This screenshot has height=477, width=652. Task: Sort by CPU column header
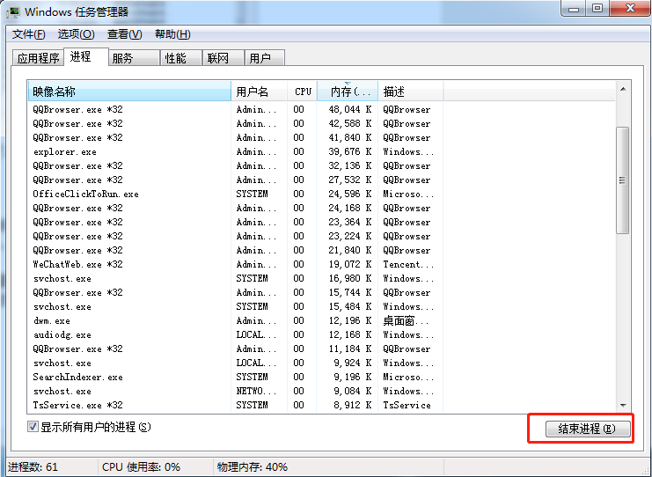click(x=303, y=91)
